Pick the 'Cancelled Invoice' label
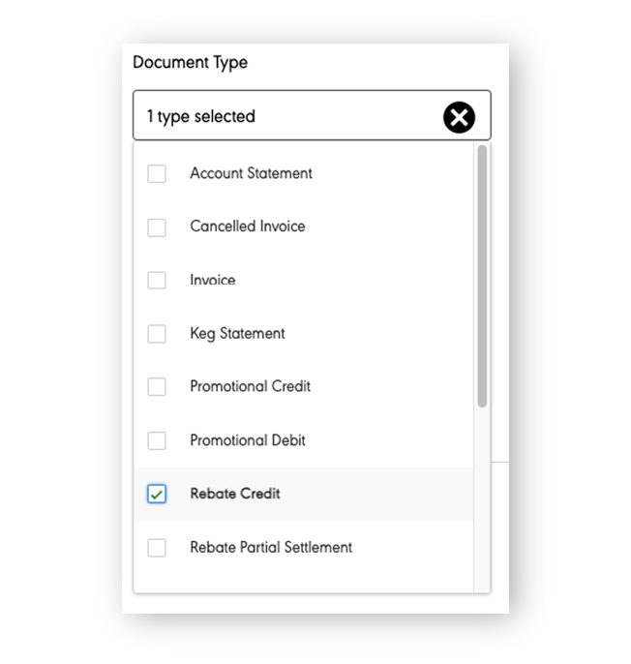631x664 pixels. (x=248, y=226)
